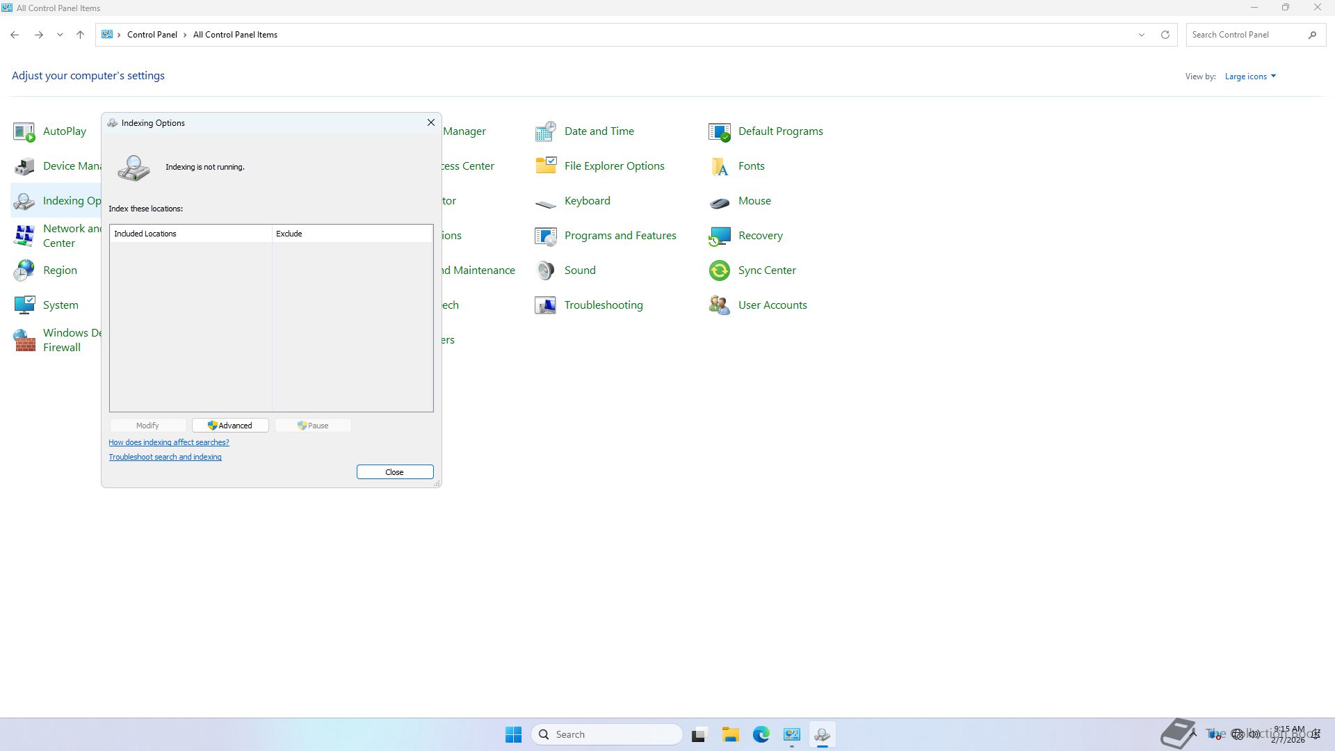Click the Control Panel breadcrumb item

[x=152, y=35]
